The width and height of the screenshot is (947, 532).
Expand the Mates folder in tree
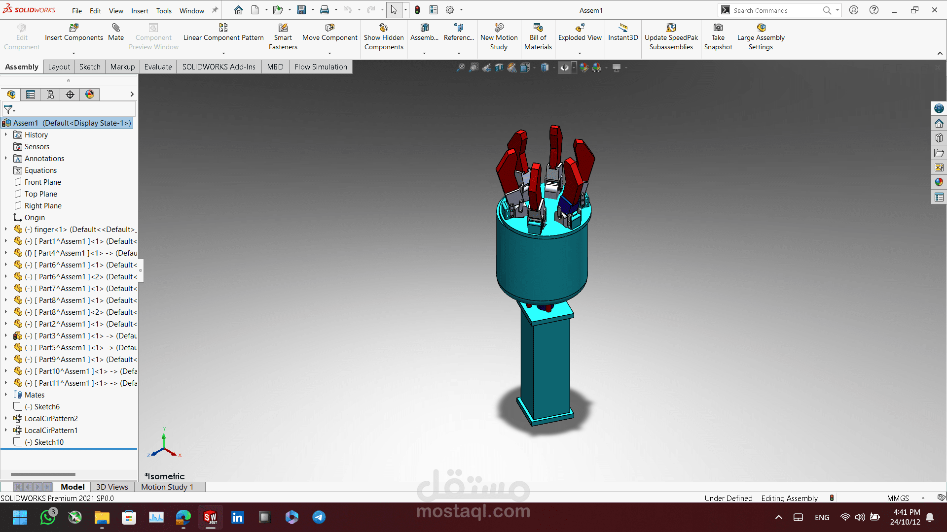click(x=6, y=395)
